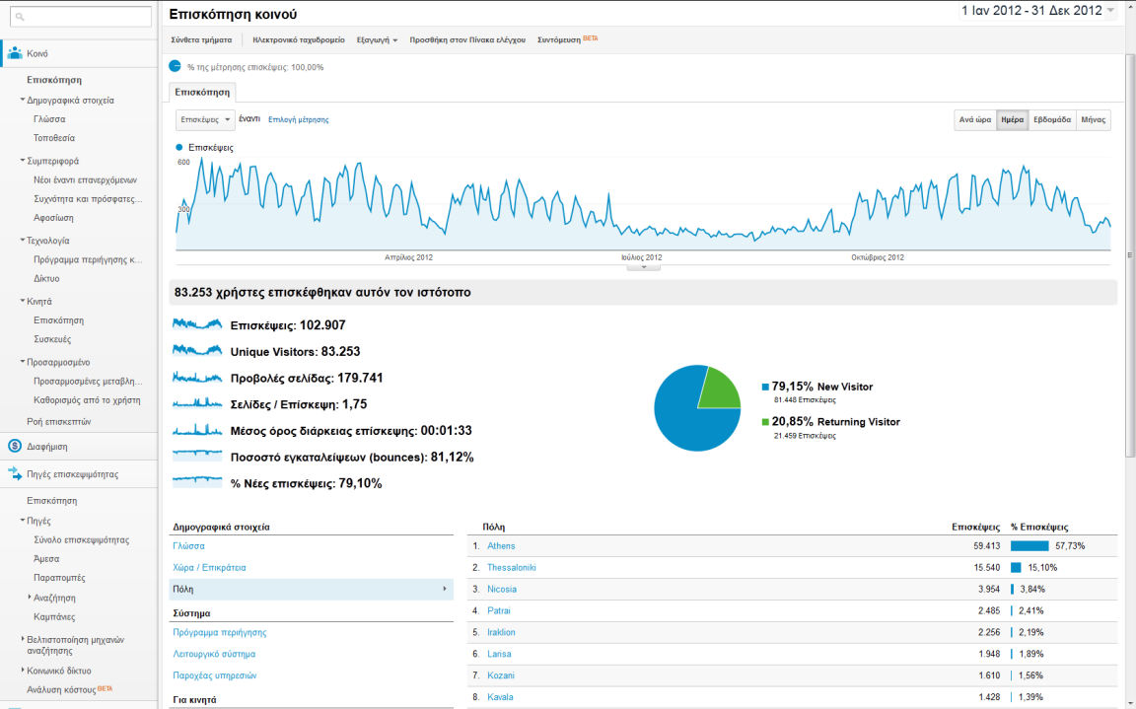Select Πόλη demographic row
Viewport: 1136px width, 709px height.
[x=311, y=590]
